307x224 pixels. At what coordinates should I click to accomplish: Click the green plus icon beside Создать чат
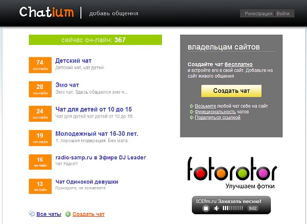tap(68, 214)
